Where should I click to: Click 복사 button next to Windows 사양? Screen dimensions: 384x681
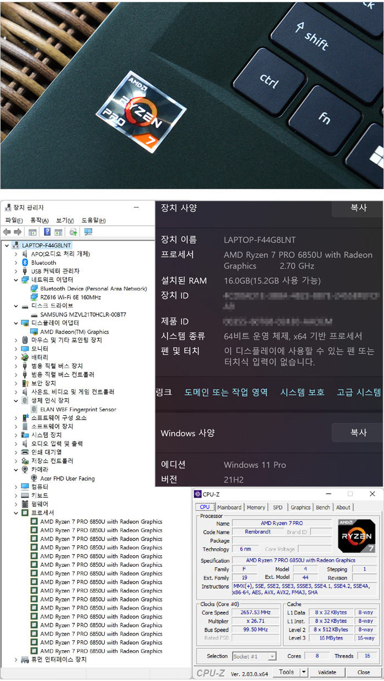(358, 433)
